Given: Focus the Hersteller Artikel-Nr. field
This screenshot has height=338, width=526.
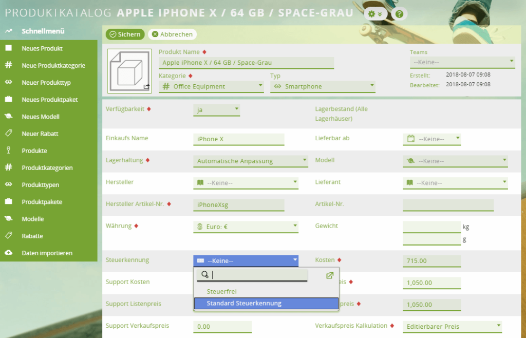Looking at the screenshot, I should click(x=238, y=205).
